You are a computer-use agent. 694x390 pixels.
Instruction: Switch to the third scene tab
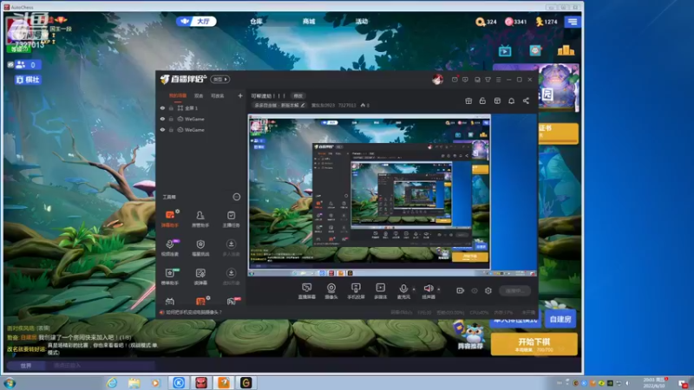tap(218, 95)
